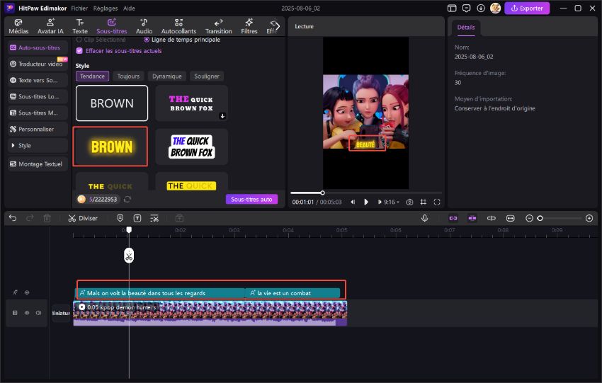The height and width of the screenshot is (383, 602).
Task: Click the scissors split button on playhead
Action: coord(129,256)
